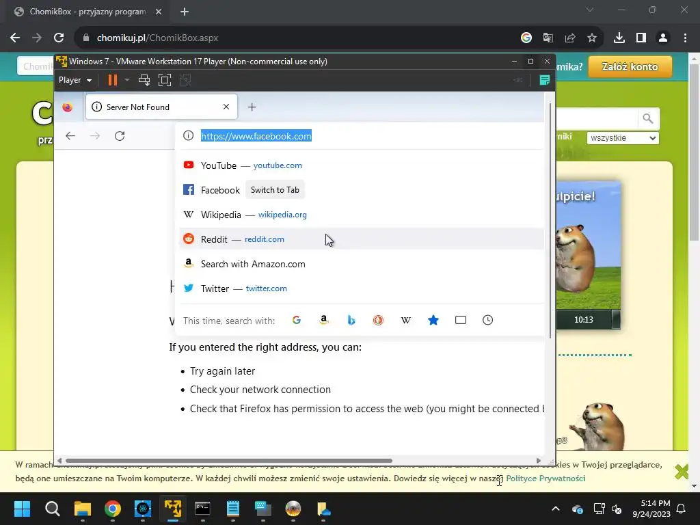Bookmark this page with Chrome star icon

592,38
